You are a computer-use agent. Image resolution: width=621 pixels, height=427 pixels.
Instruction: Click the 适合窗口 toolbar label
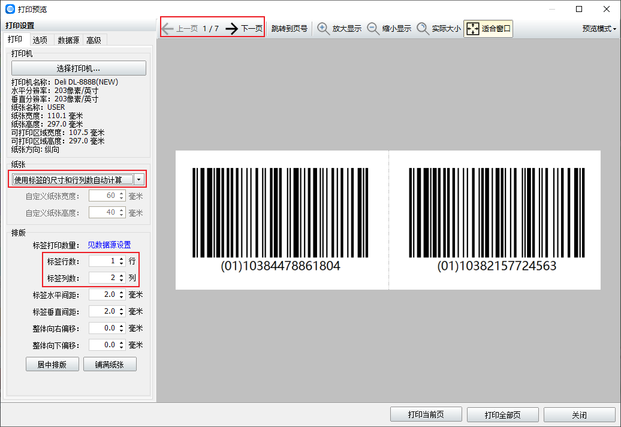pos(496,29)
